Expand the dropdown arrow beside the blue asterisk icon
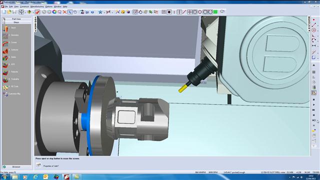Screen dimensions: 320x180 pos(104,12)
